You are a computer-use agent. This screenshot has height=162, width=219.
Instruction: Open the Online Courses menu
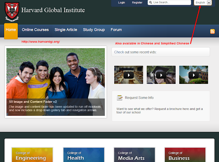click(x=35, y=30)
